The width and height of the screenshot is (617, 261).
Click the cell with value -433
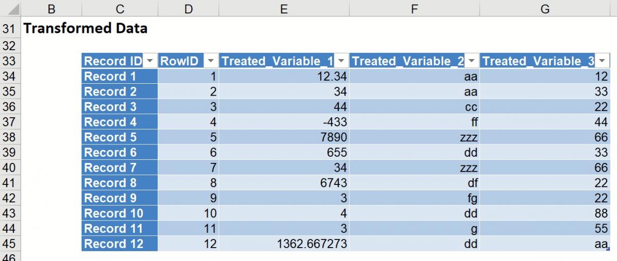coord(284,122)
